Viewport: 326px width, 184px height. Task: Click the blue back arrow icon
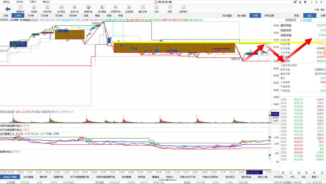(8, 9)
